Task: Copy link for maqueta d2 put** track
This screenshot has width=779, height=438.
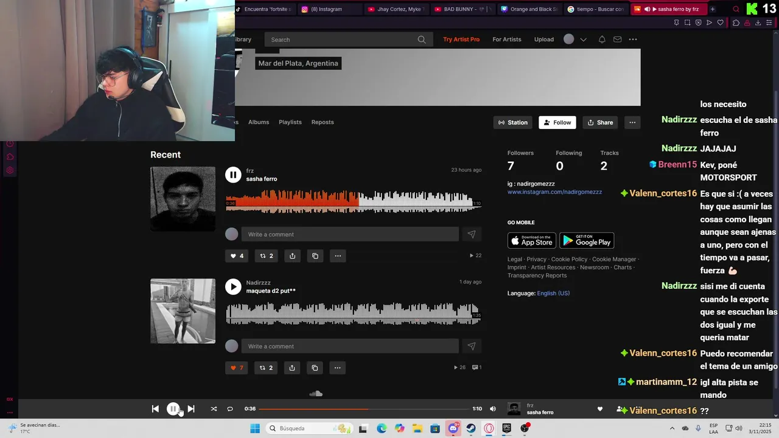Action: tap(315, 368)
